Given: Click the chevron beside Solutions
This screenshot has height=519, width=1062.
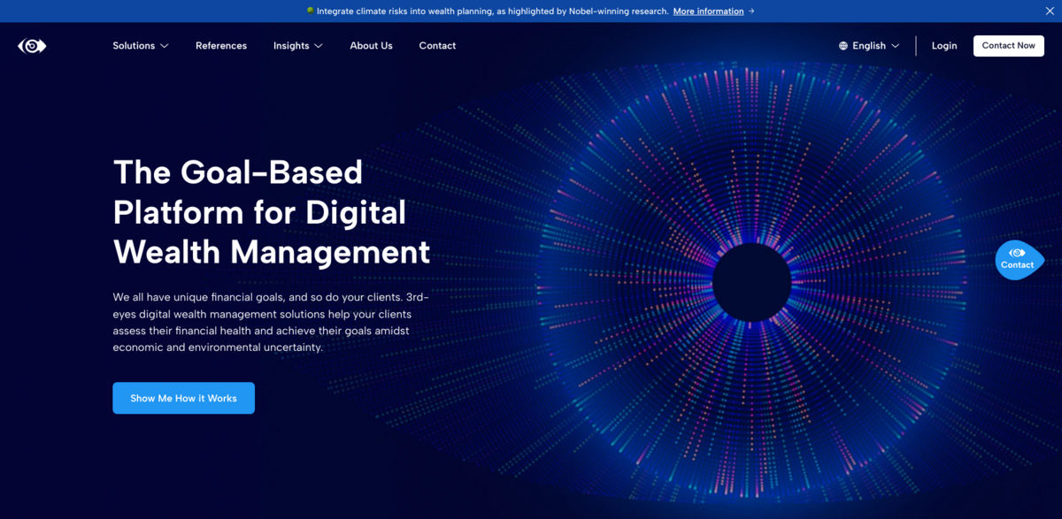Looking at the screenshot, I should 165,45.
